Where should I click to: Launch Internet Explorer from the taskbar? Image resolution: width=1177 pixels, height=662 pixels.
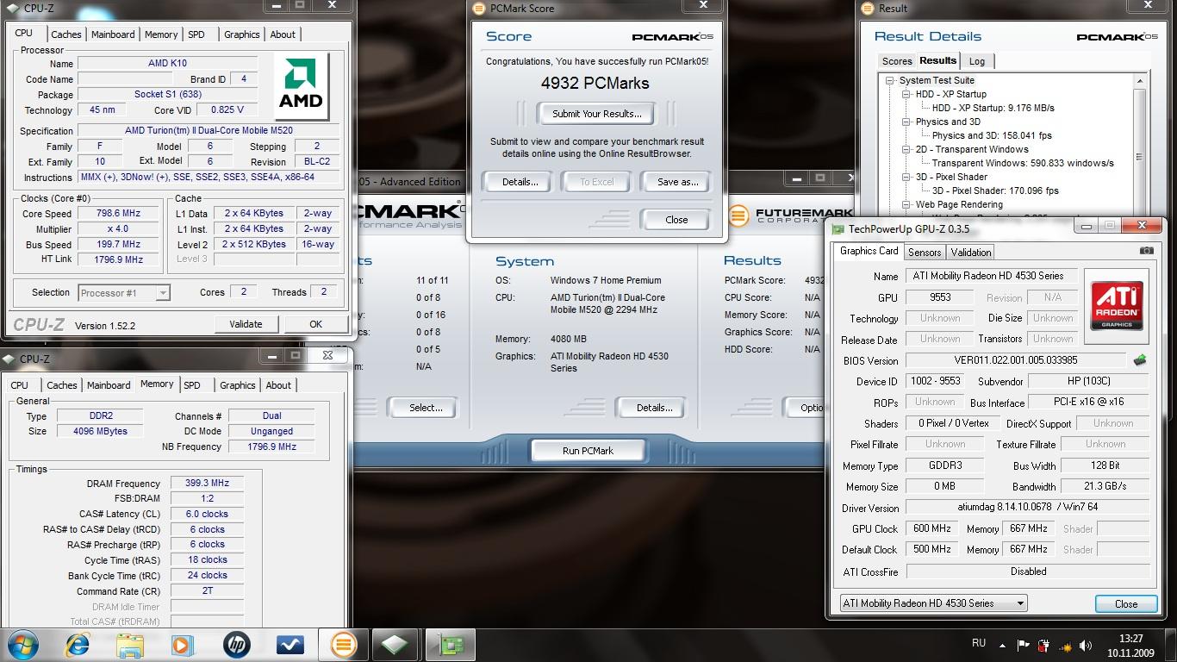78,644
